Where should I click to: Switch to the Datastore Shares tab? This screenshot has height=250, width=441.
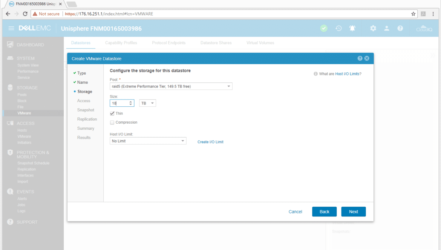(216, 43)
